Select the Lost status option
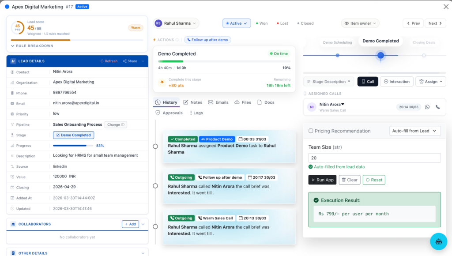The width and height of the screenshot is (452, 256). tap(282, 23)
